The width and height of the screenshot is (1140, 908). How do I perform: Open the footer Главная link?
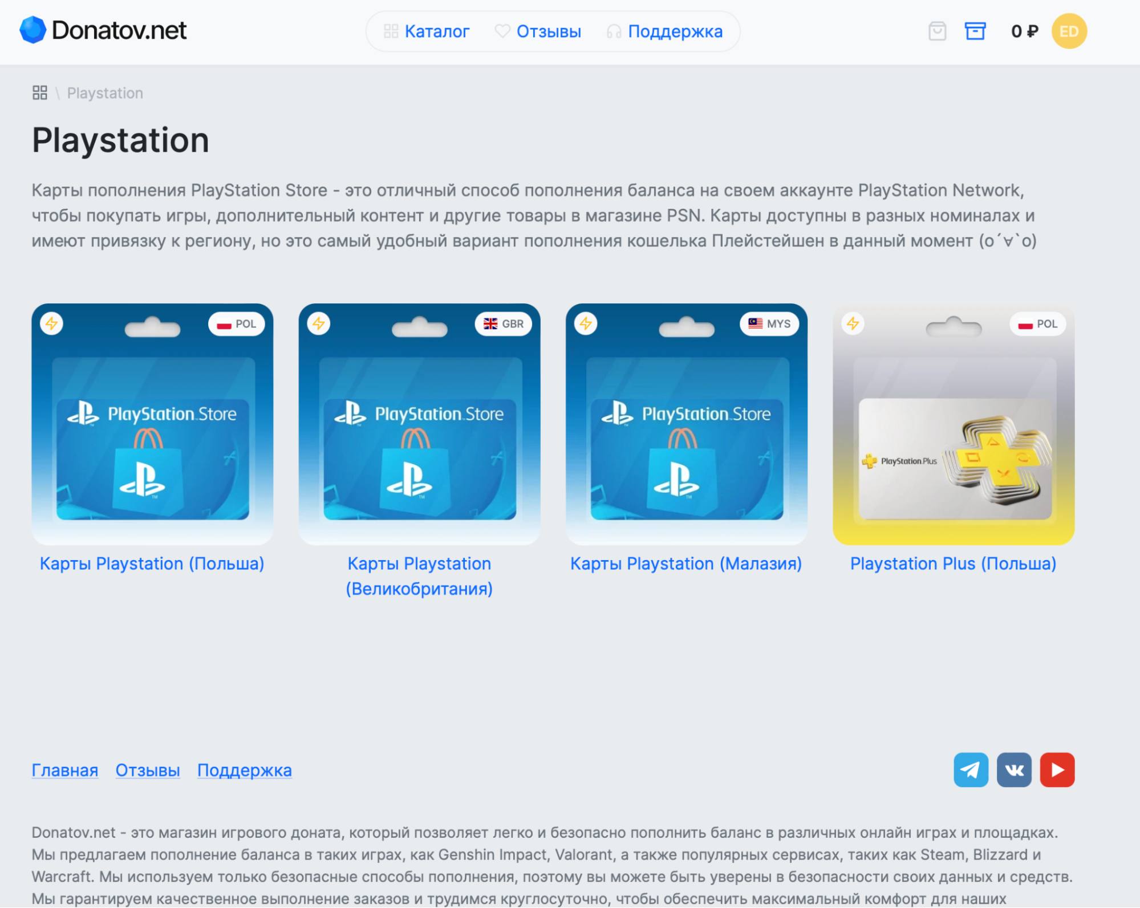click(x=65, y=770)
